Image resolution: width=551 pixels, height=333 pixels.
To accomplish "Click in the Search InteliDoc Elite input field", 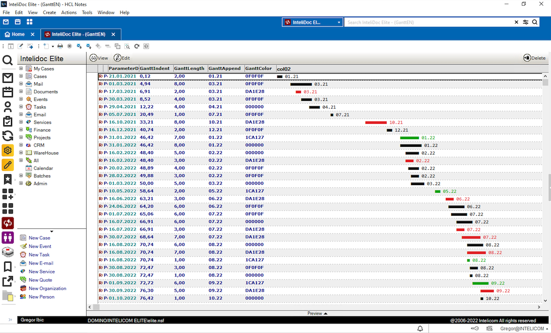I will pyautogui.click(x=429, y=22).
